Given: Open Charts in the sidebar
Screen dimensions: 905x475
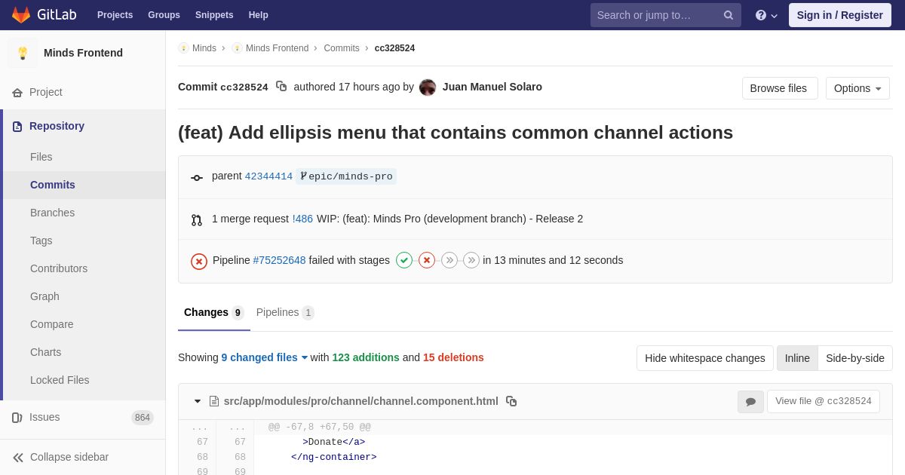Looking at the screenshot, I should tap(84, 352).
